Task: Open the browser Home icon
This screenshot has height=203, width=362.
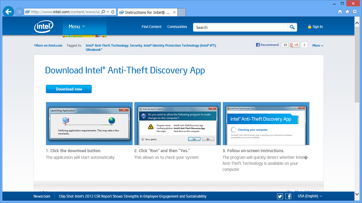Action: click(340, 12)
